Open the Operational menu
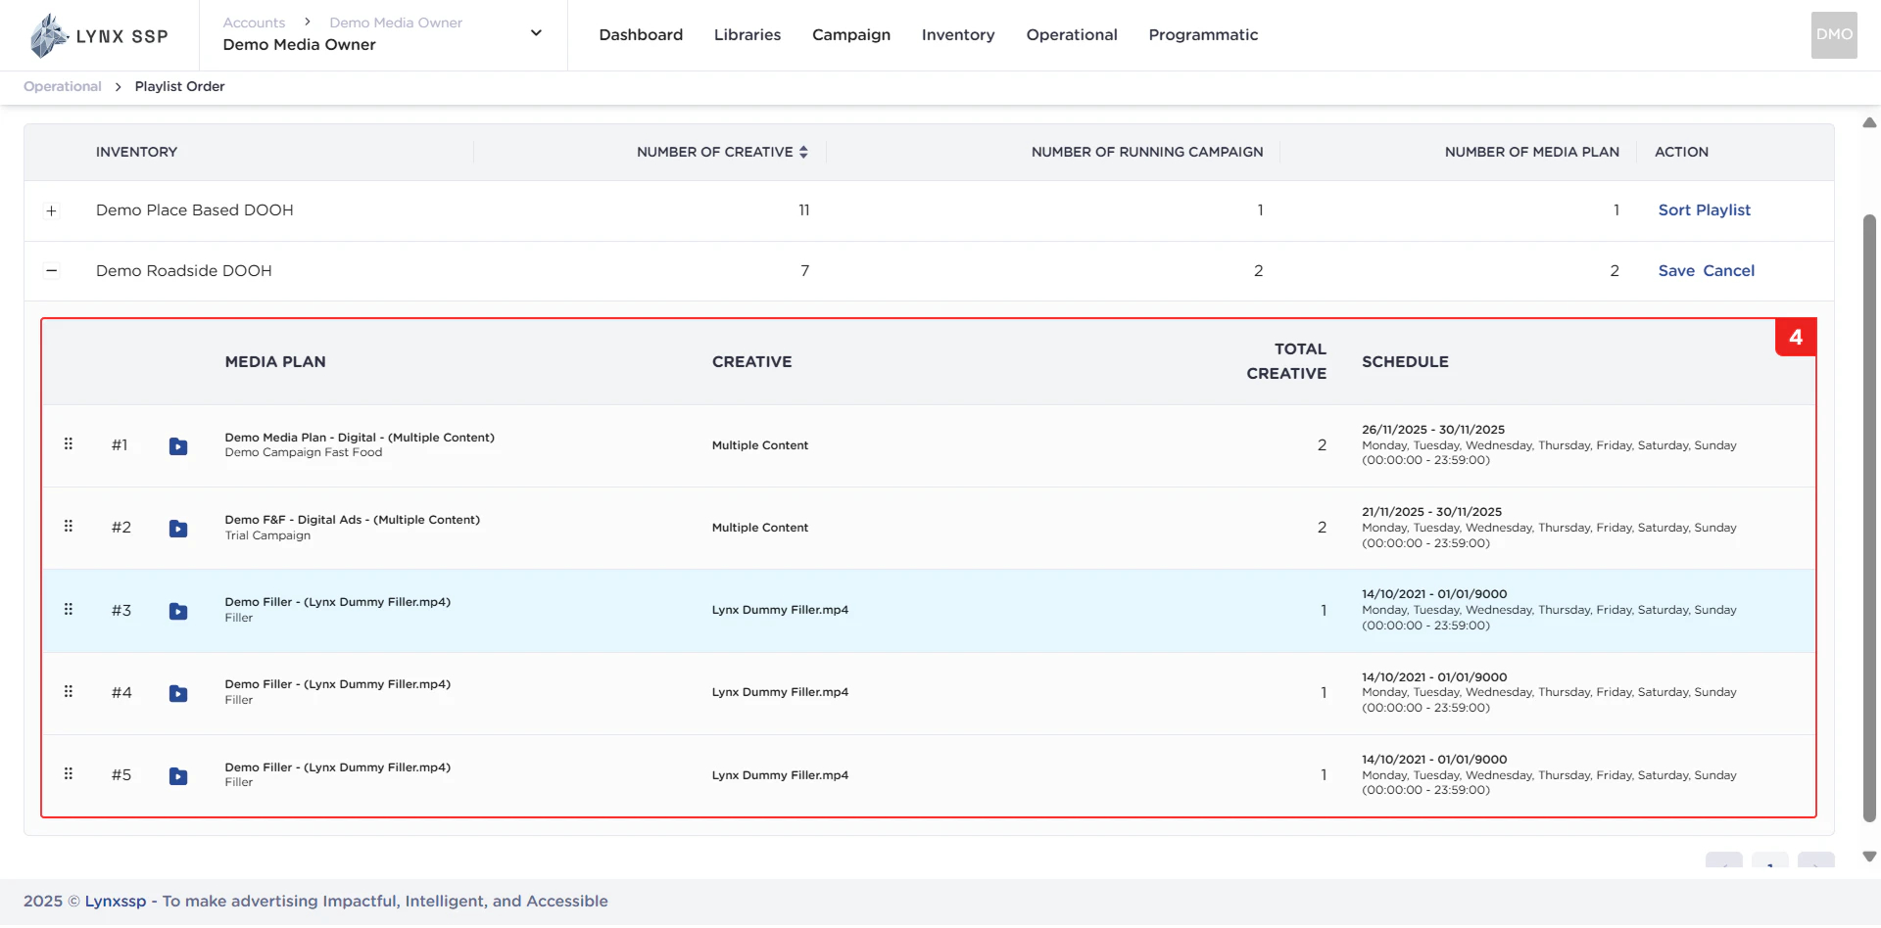 click(1072, 35)
